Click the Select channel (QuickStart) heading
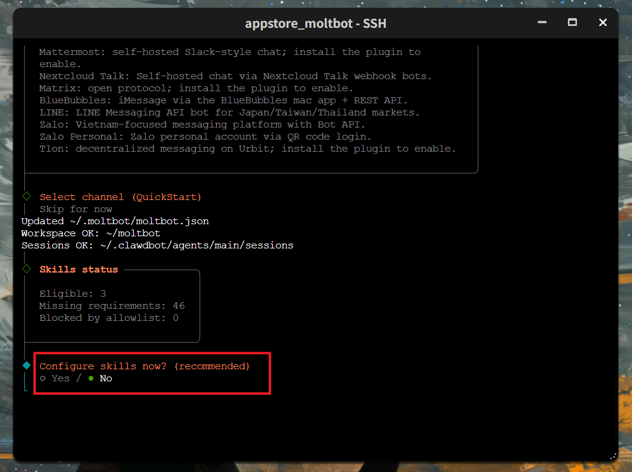Viewport: 632px width, 472px height. click(x=120, y=197)
